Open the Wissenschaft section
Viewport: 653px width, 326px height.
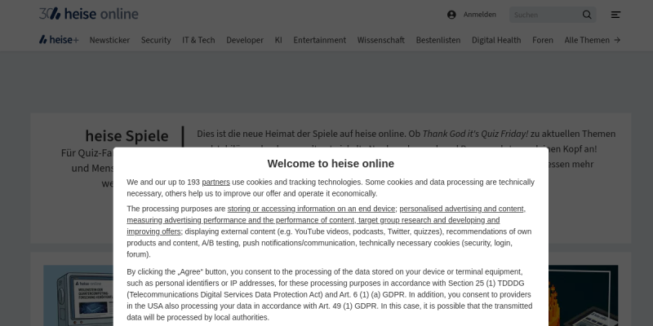point(380,40)
